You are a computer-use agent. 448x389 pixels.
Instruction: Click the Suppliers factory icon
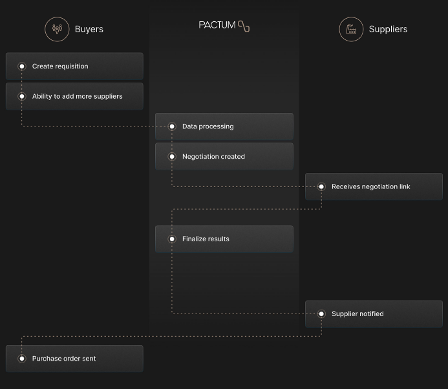click(x=351, y=29)
